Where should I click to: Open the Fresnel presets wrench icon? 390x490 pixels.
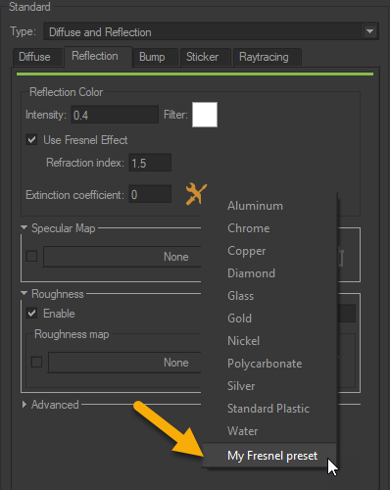[x=196, y=194]
